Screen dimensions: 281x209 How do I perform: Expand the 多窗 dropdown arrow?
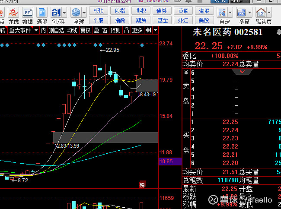click(x=250, y=13)
